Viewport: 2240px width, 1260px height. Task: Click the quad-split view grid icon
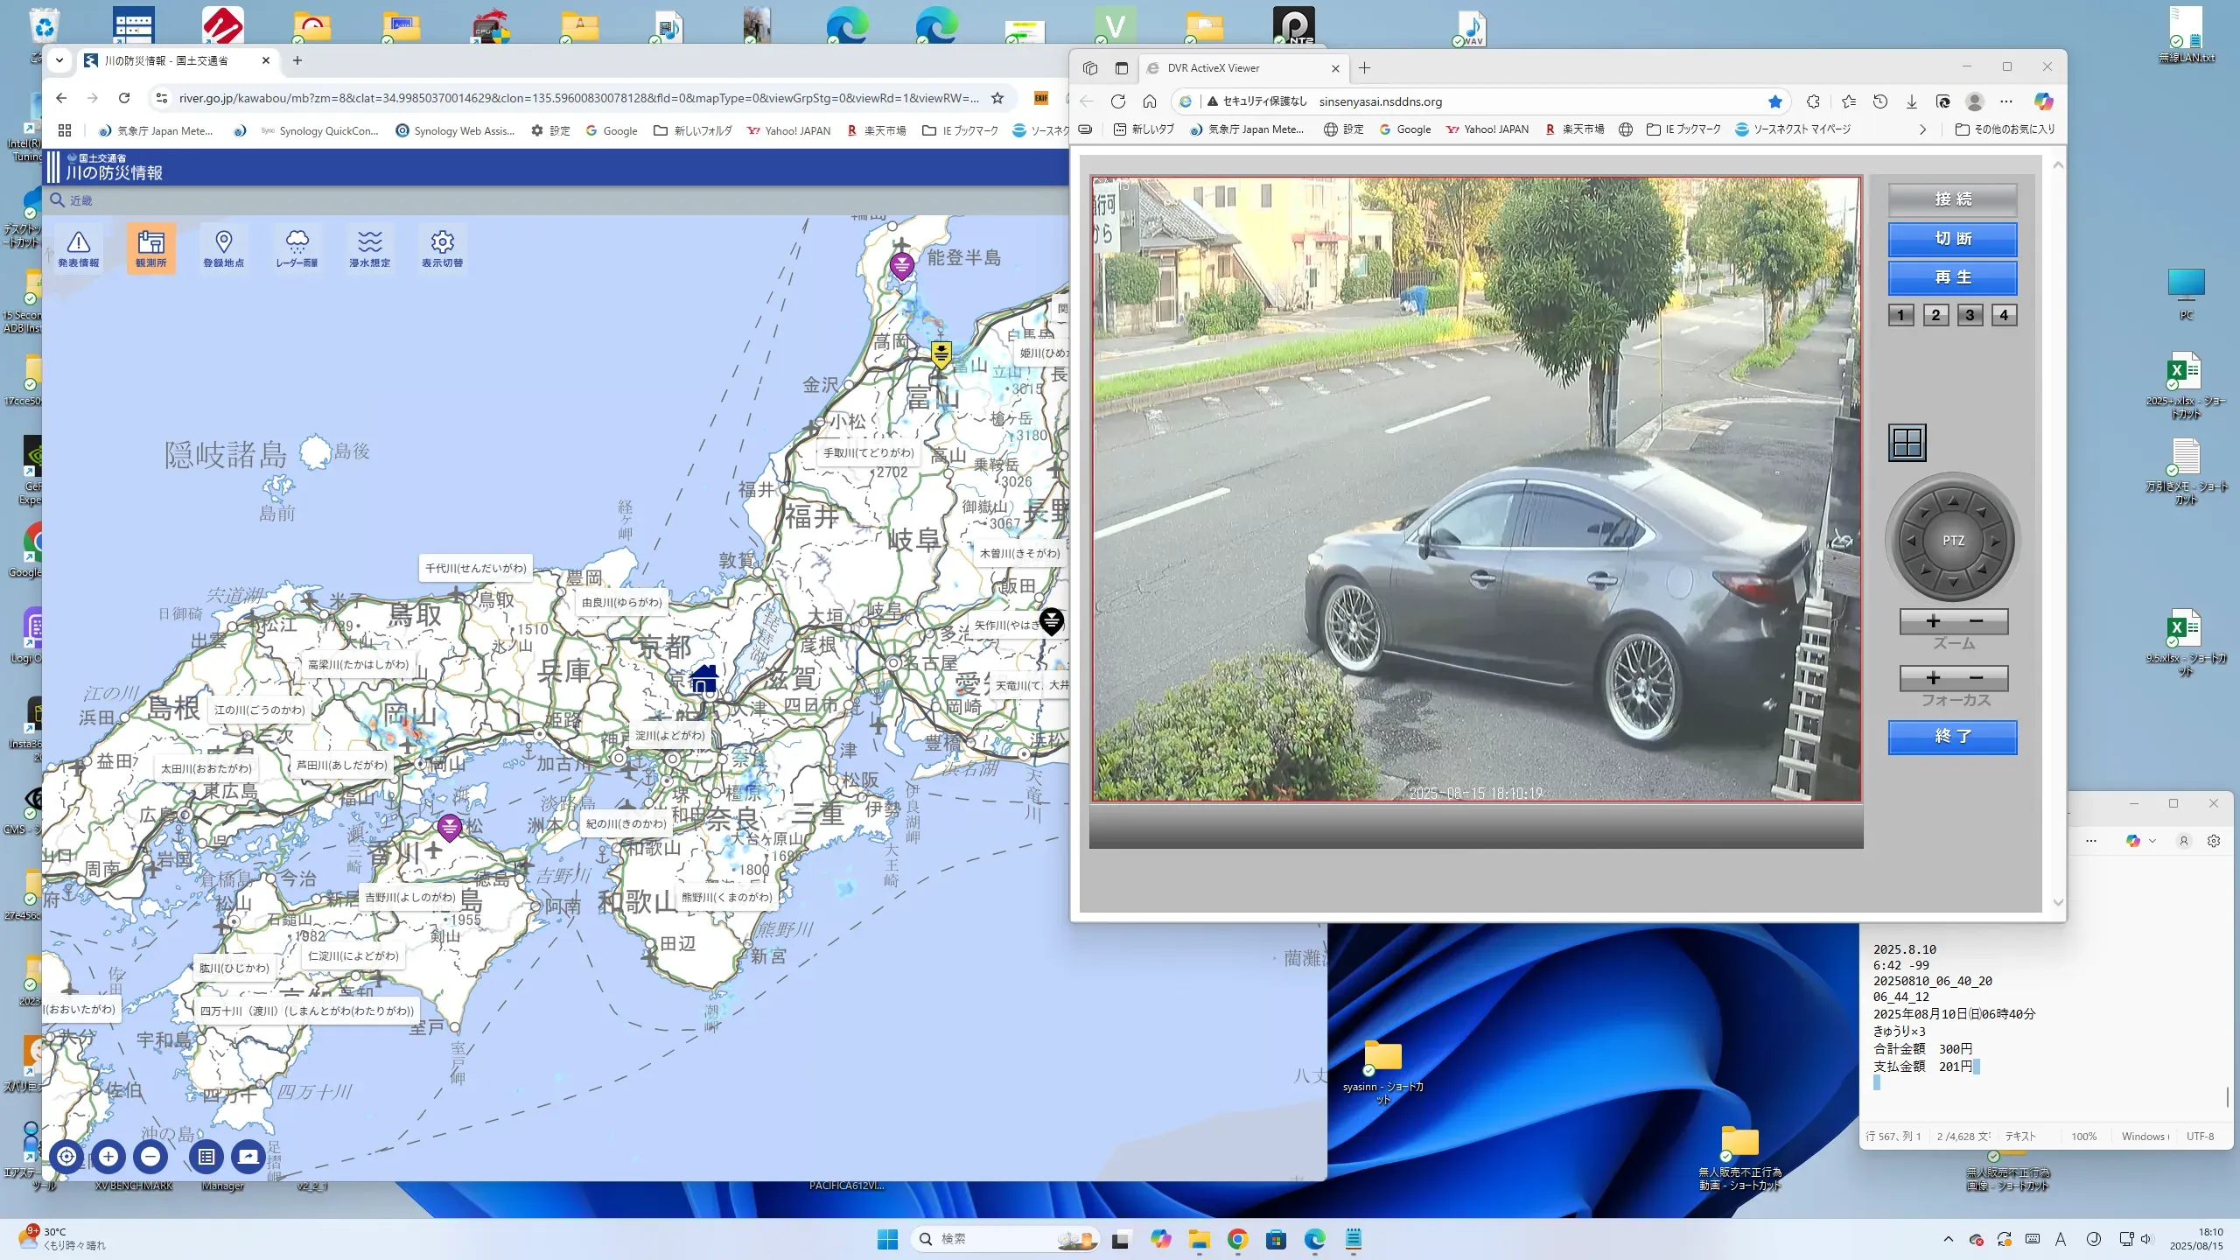coord(1907,443)
